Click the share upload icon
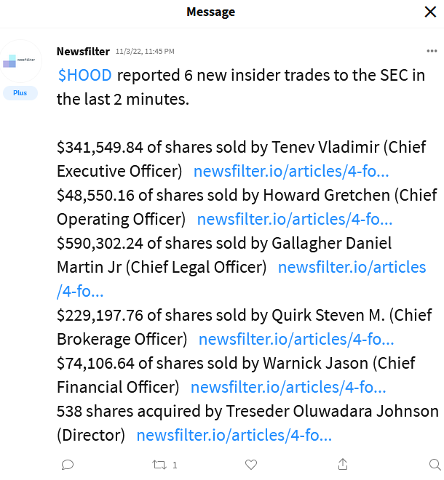This screenshot has width=444, height=480. click(x=343, y=464)
